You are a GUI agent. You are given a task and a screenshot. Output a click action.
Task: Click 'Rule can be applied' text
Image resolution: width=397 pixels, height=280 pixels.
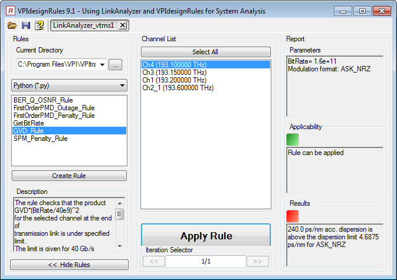316,153
